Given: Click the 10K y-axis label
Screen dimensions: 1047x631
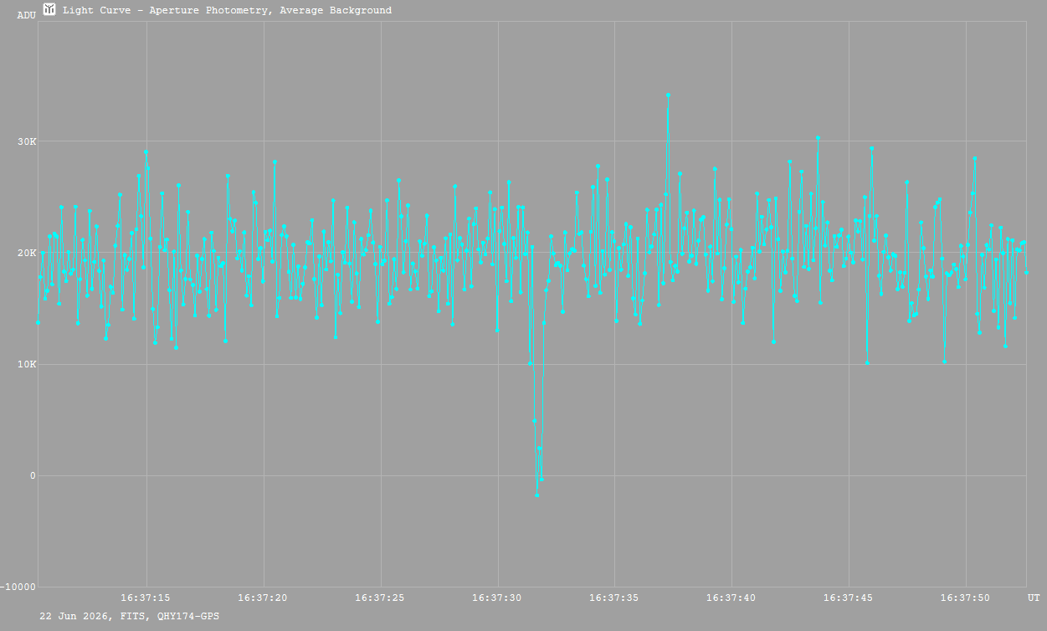Looking at the screenshot, I should (x=28, y=365).
